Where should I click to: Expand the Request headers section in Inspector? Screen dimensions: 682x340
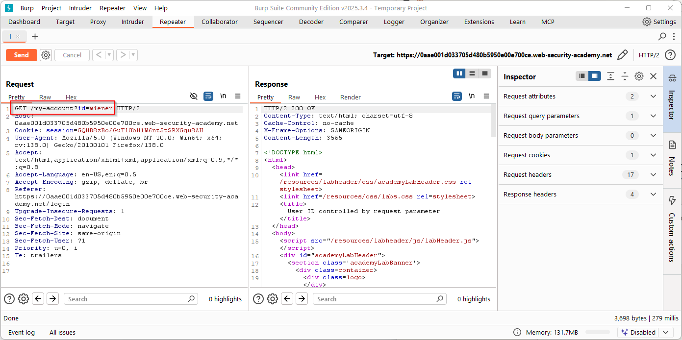pos(653,174)
